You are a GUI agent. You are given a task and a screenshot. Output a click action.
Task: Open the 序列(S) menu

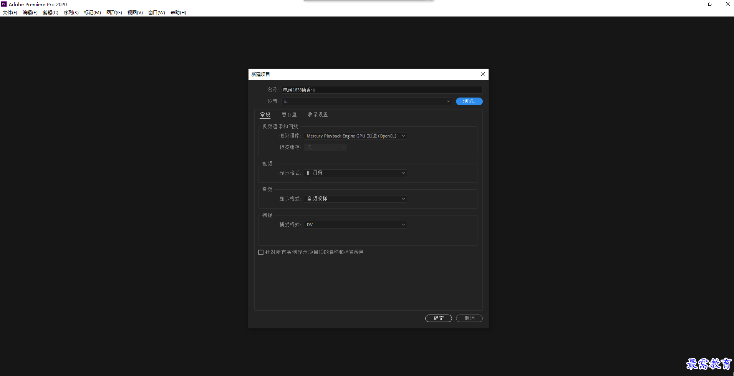point(71,13)
